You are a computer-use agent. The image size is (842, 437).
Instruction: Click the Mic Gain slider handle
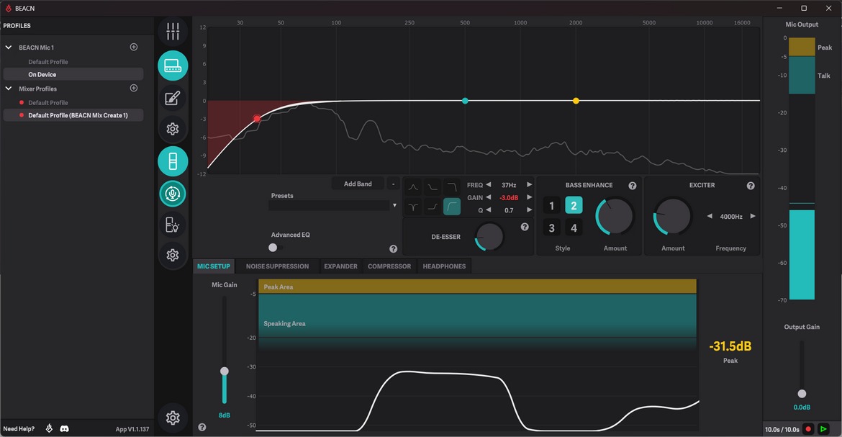coord(225,371)
